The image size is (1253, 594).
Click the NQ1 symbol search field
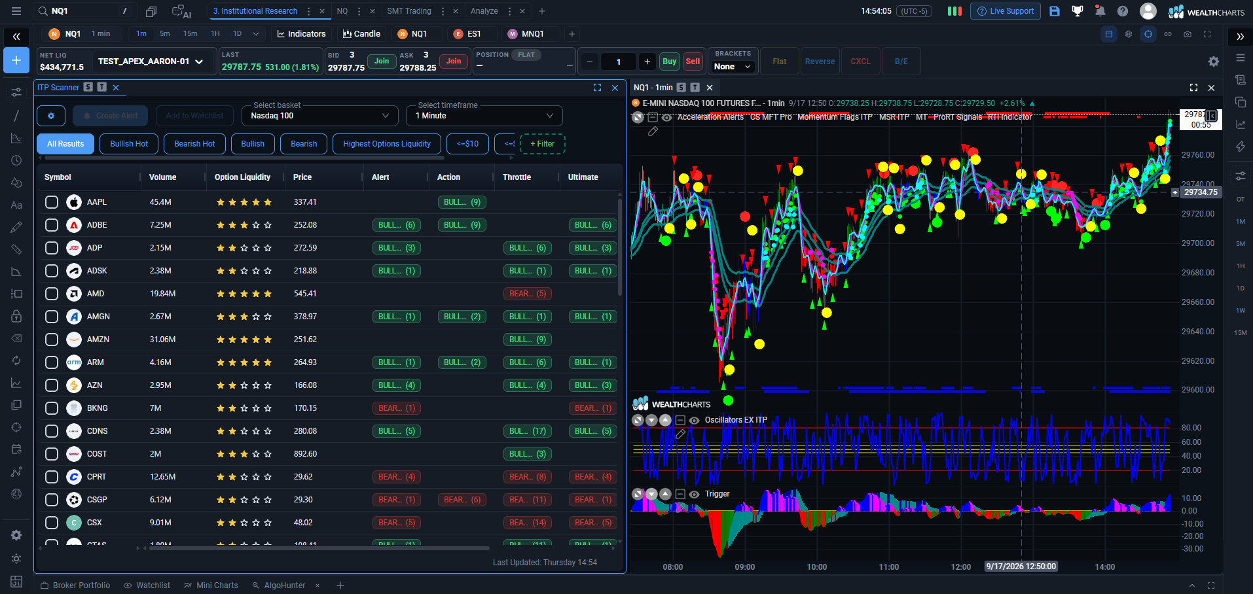point(84,11)
